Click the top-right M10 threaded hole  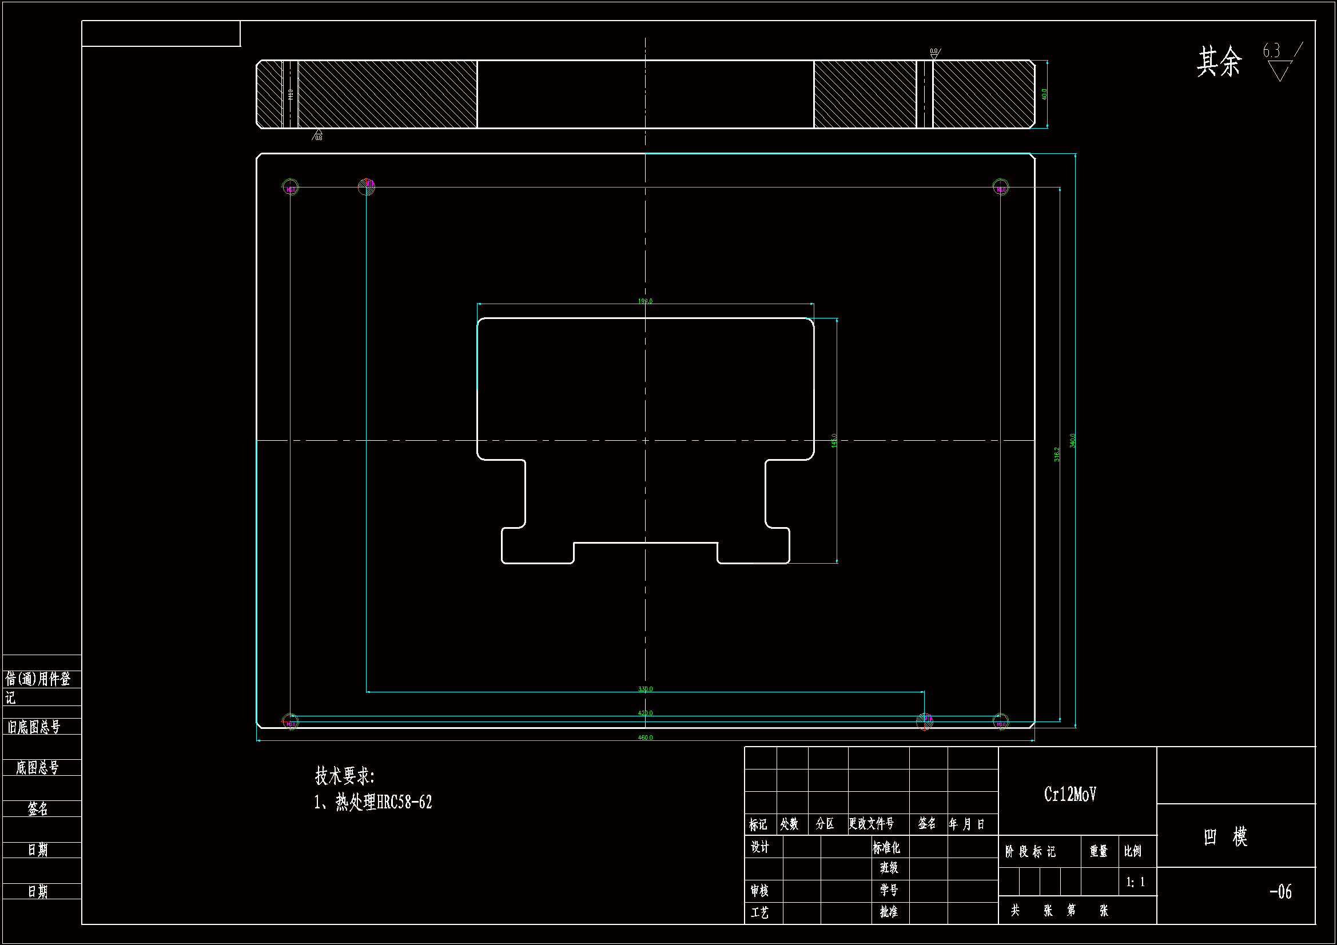(1000, 187)
